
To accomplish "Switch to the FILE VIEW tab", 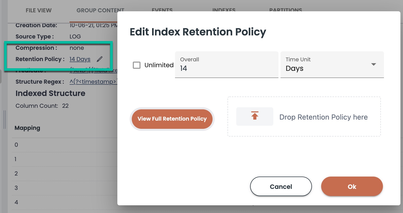I will (x=39, y=11).
